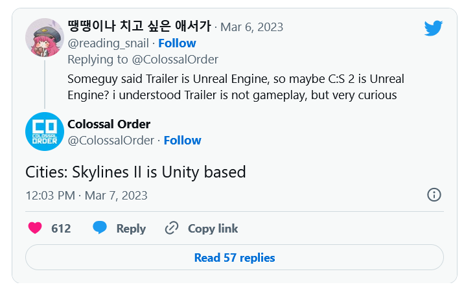Viewport: 464px width, 287px height.
Task: Click the 612 likes count
Action: click(x=61, y=229)
